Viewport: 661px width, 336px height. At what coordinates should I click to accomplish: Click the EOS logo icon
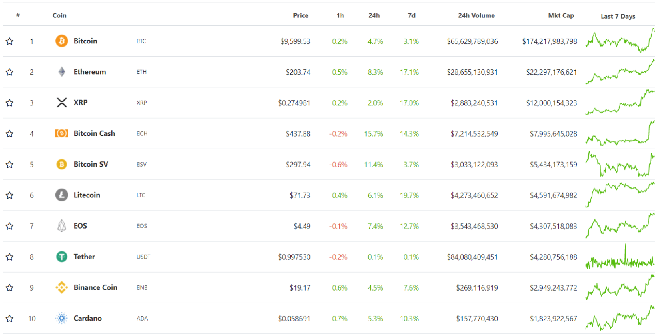(61, 226)
